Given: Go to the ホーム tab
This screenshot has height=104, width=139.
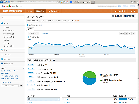Looking at the screenshot, I should pos(30,11).
